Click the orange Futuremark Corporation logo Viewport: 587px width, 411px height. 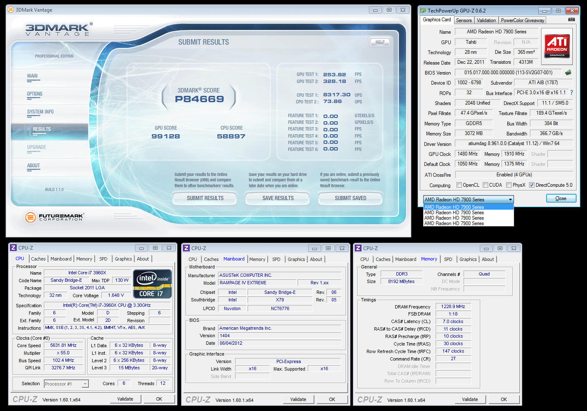(x=54, y=217)
